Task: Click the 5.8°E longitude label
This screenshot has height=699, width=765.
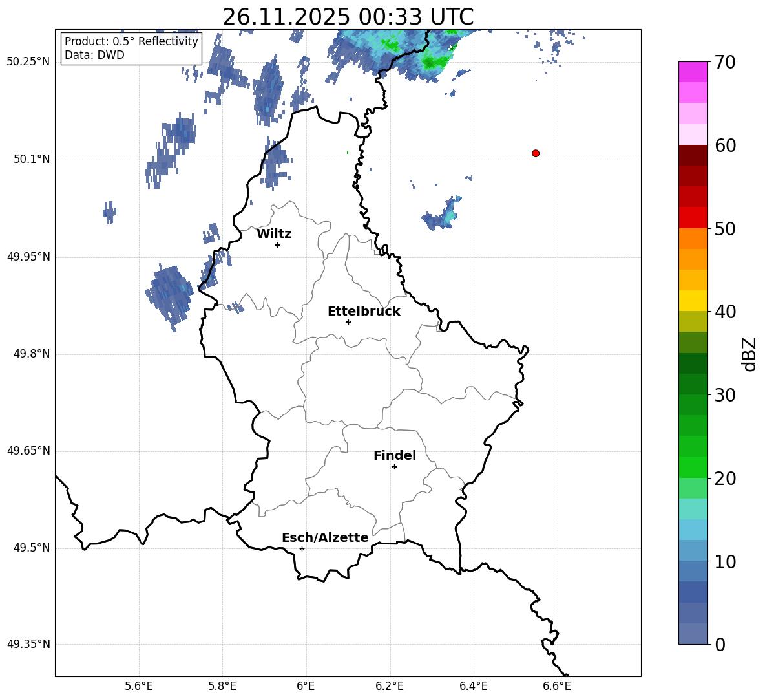Action: (x=222, y=686)
